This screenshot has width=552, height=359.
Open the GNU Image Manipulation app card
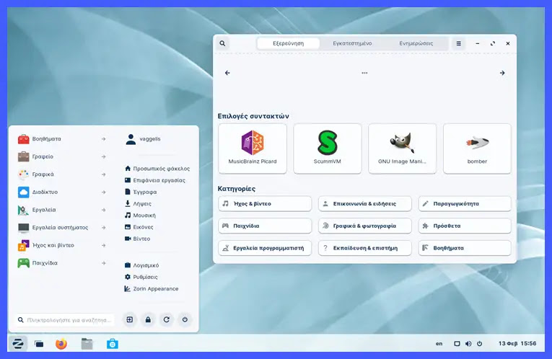[402, 149]
